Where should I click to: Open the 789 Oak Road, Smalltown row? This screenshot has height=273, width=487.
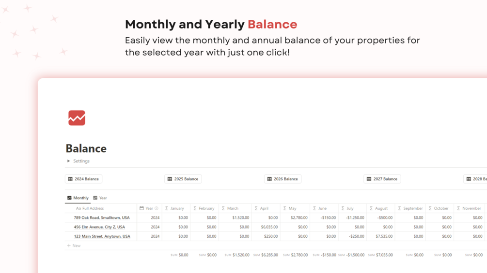pos(101,217)
